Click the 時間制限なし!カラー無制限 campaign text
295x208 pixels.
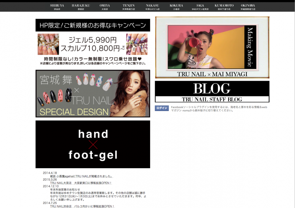(93, 59)
